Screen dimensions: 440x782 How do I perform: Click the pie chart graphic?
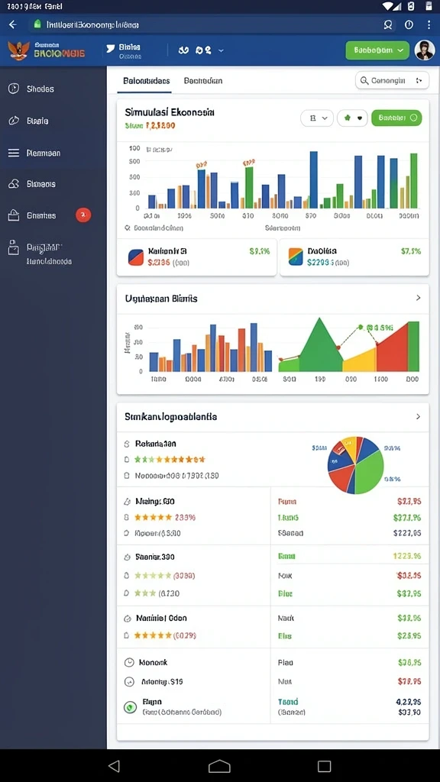pos(356,465)
